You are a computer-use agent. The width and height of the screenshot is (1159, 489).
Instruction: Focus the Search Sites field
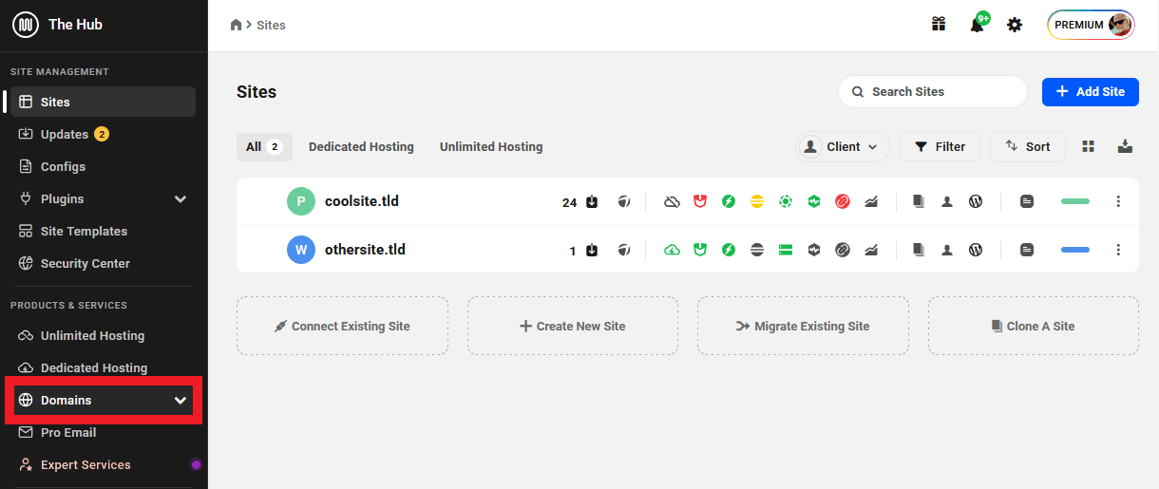coord(933,91)
